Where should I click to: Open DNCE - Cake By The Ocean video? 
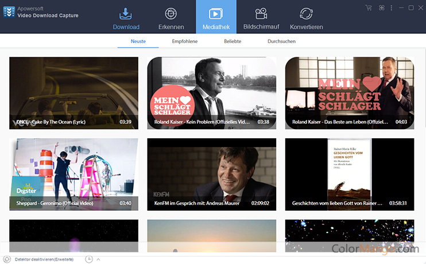[x=73, y=93]
